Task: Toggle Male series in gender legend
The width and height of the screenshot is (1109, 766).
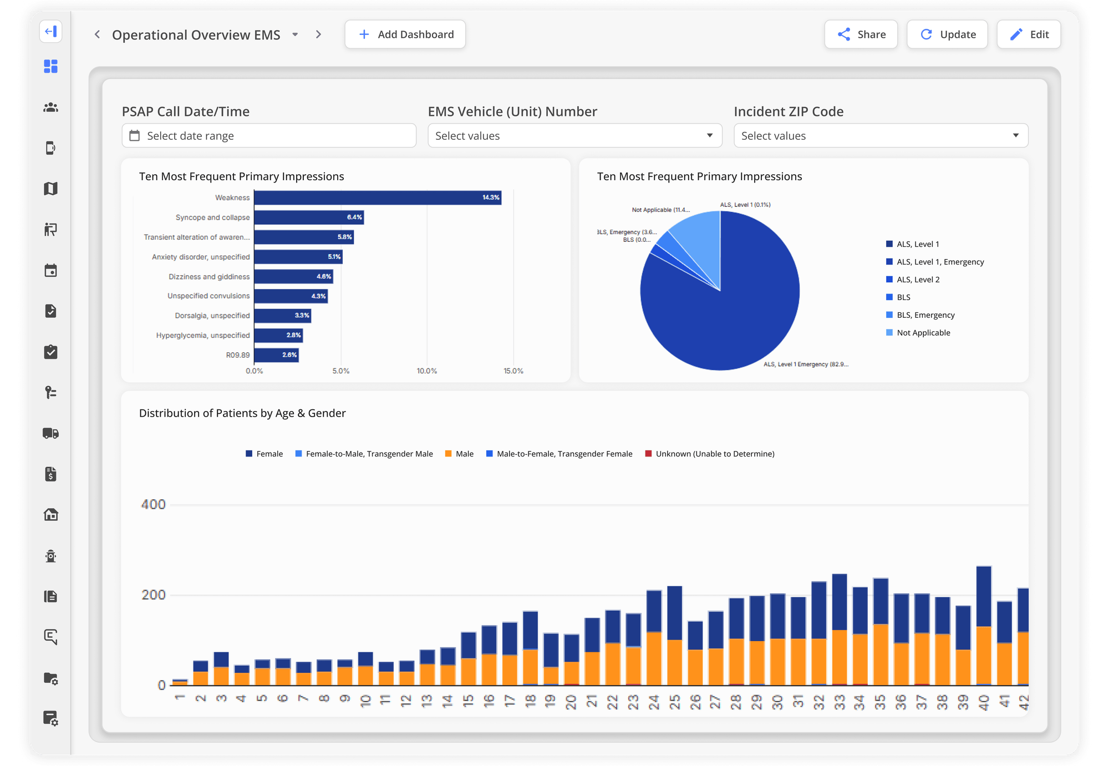Action: [459, 454]
